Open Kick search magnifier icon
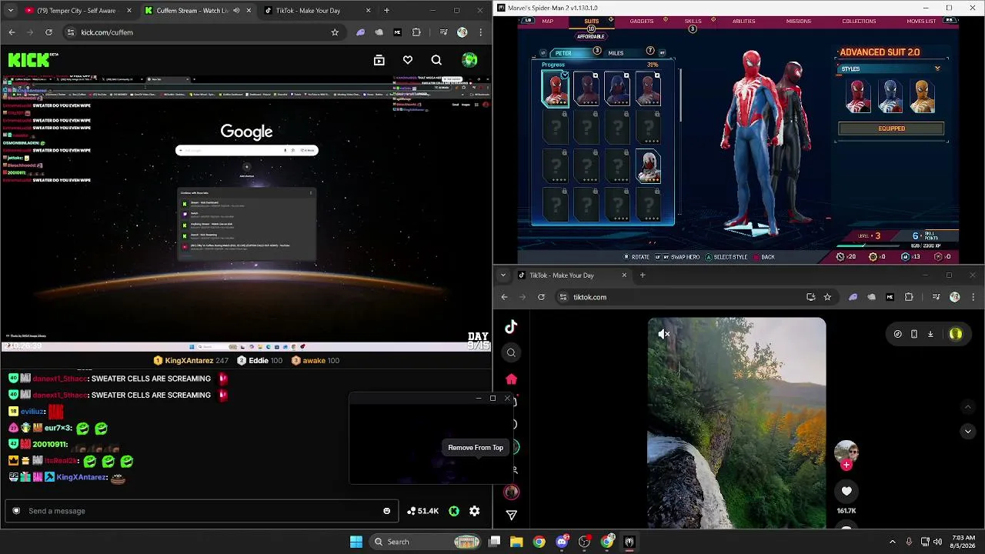Screen dimensions: 985x554 (x=436, y=60)
